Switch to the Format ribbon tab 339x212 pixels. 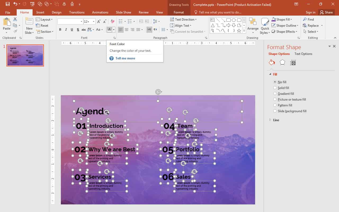[179, 12]
